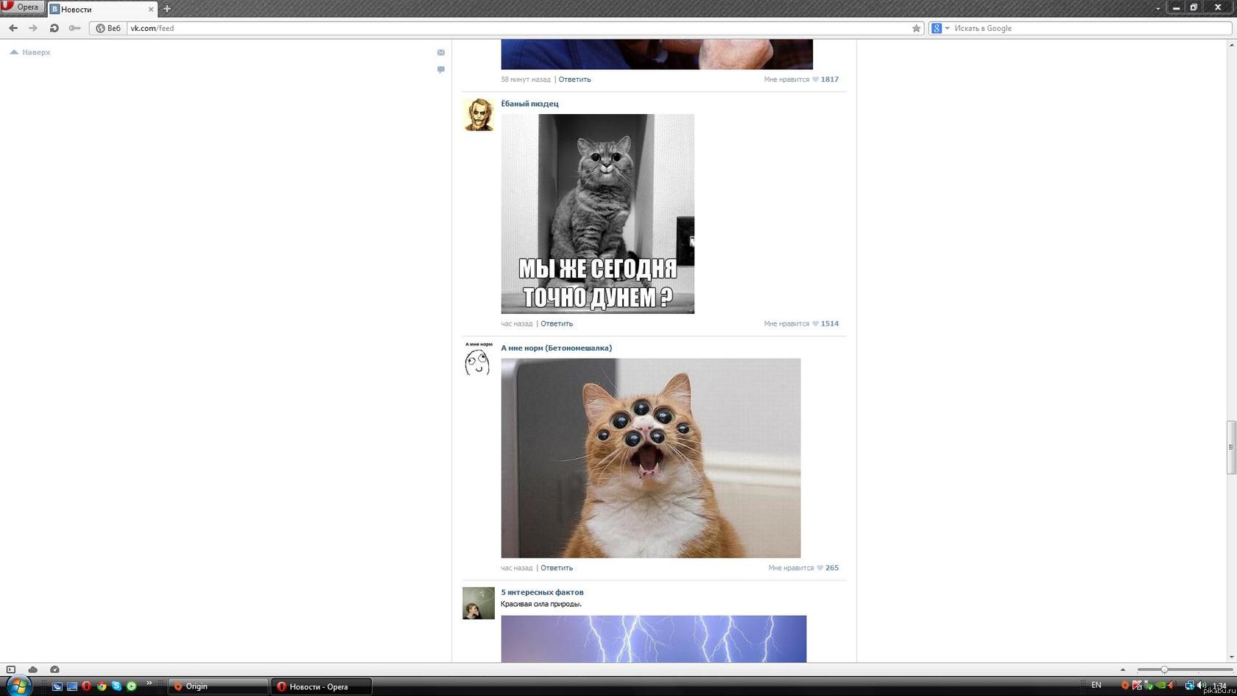
Task: Open the closed tabs dropdown arrow
Action: (x=1157, y=9)
